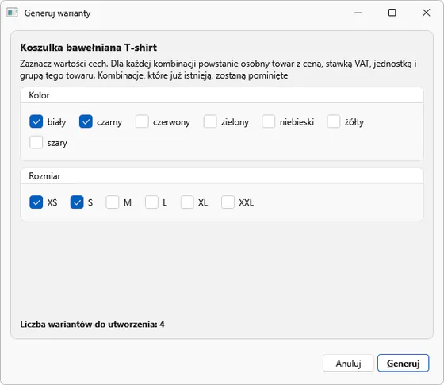Check the szary color checkbox
444x385 pixels.
coord(36,142)
